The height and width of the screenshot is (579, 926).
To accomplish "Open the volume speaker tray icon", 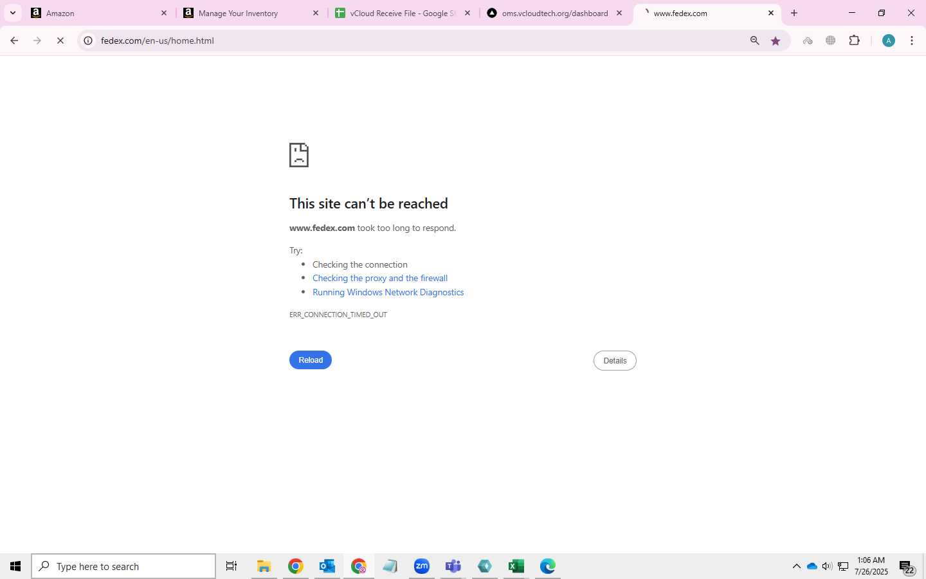I will tap(827, 566).
